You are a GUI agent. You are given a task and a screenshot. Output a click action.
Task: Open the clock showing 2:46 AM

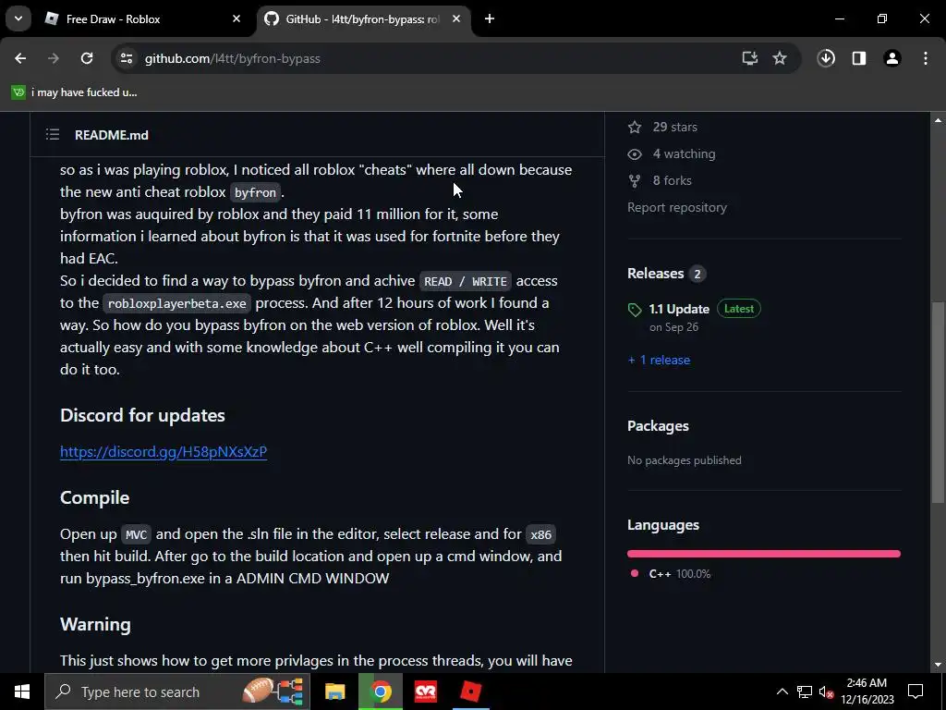click(x=867, y=692)
